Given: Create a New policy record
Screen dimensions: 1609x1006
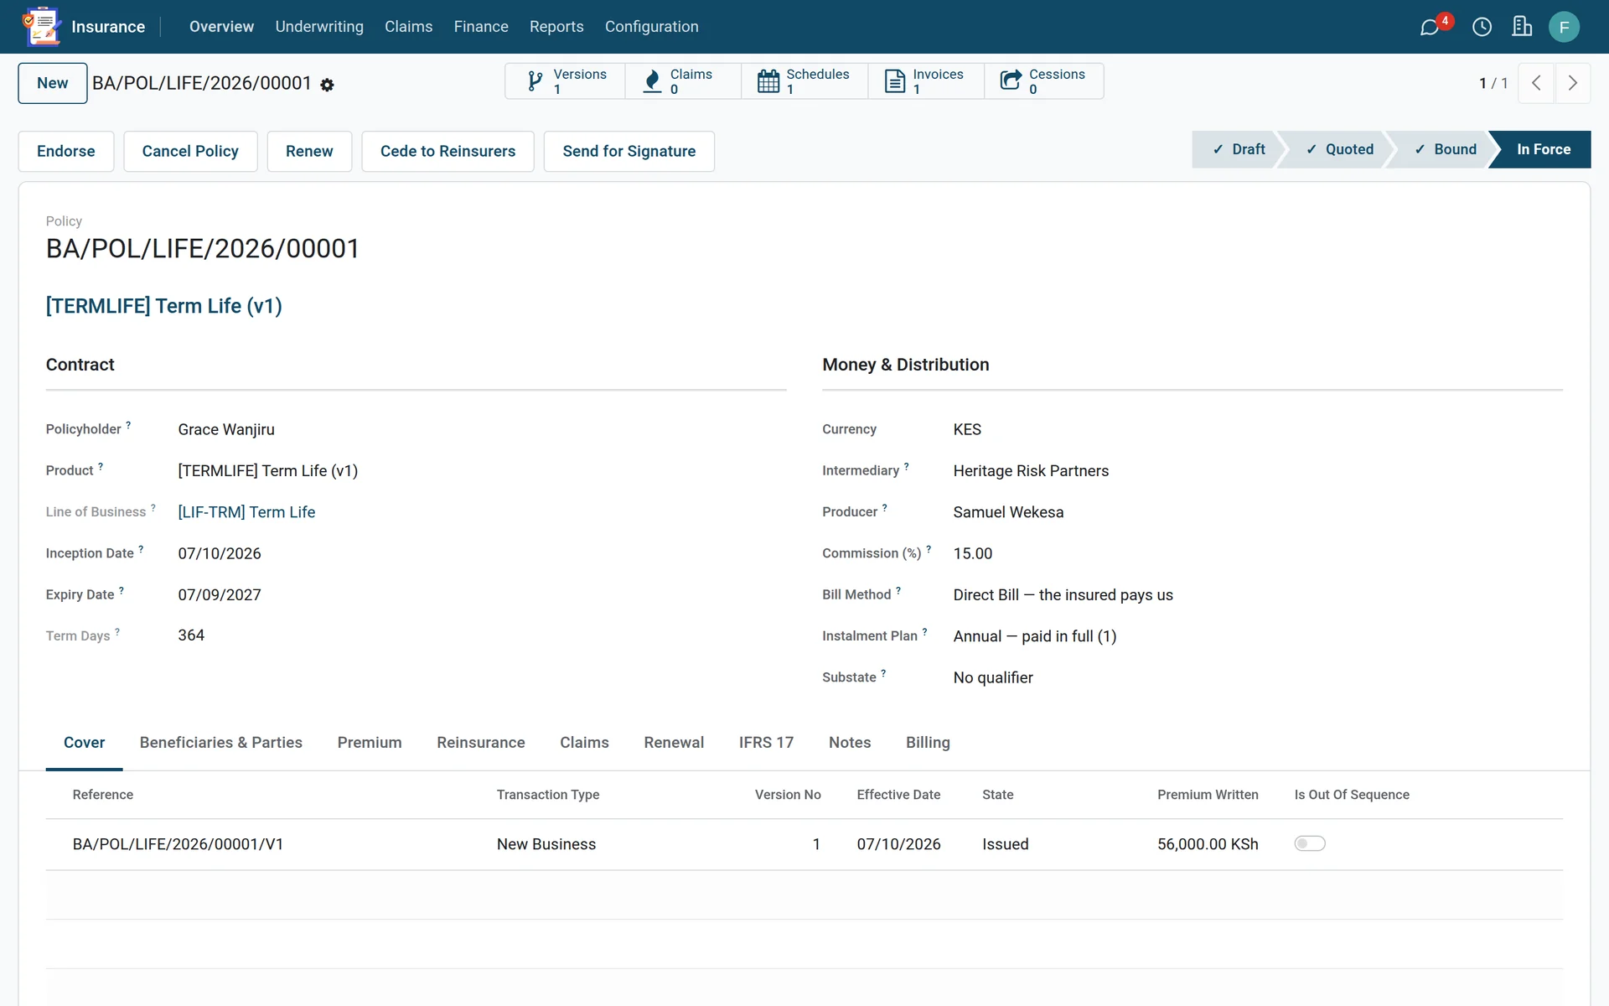Looking at the screenshot, I should [53, 83].
